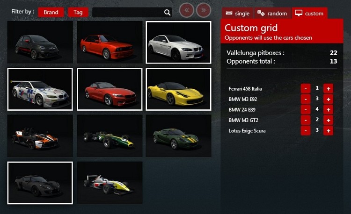Switch to the random tab
The width and height of the screenshot is (351, 214).
(272, 14)
